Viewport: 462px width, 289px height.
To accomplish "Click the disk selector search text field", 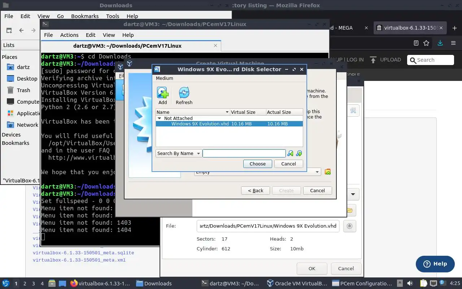I will 244,154.
